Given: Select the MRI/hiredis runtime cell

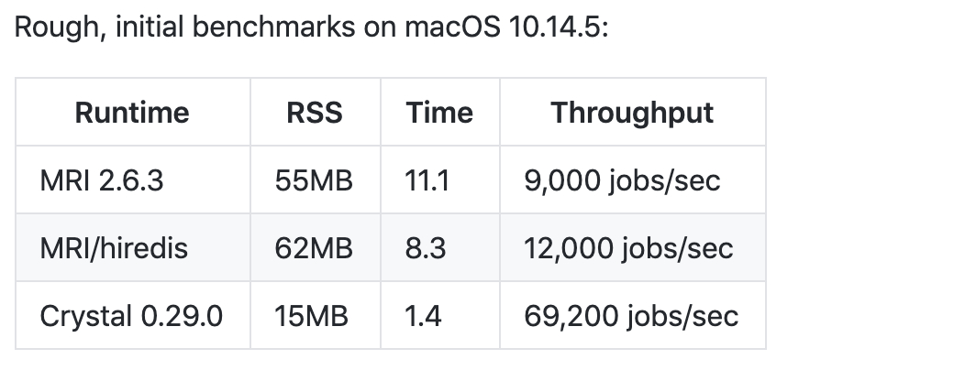Looking at the screenshot, I should [x=132, y=248].
